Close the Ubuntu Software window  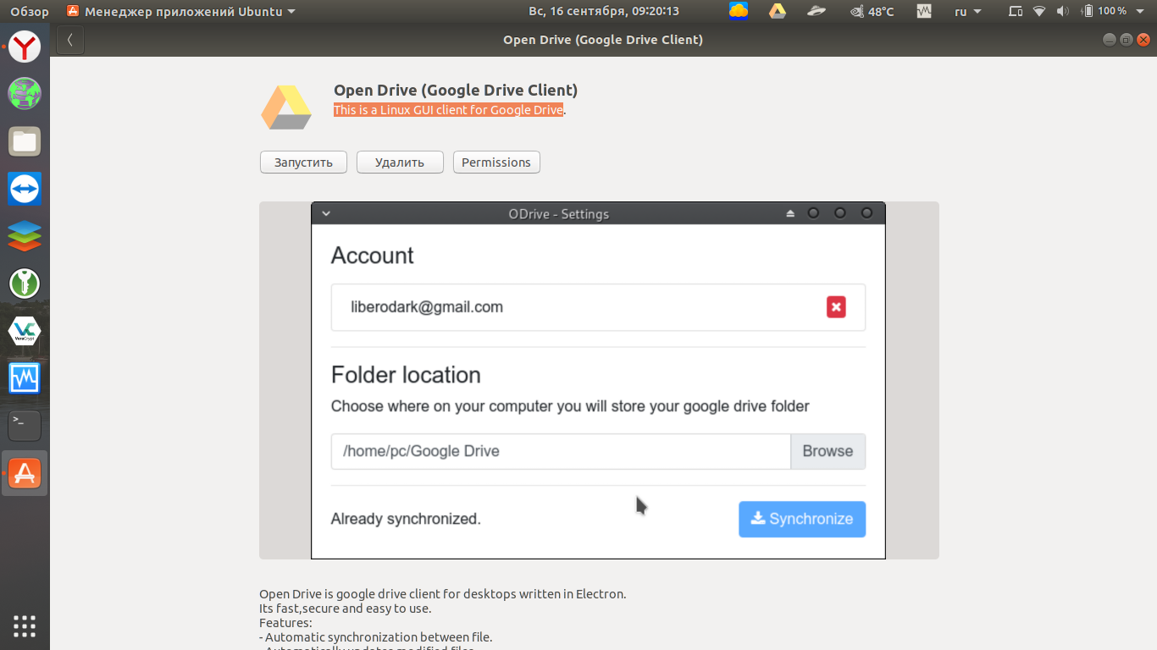pyautogui.click(x=1142, y=40)
